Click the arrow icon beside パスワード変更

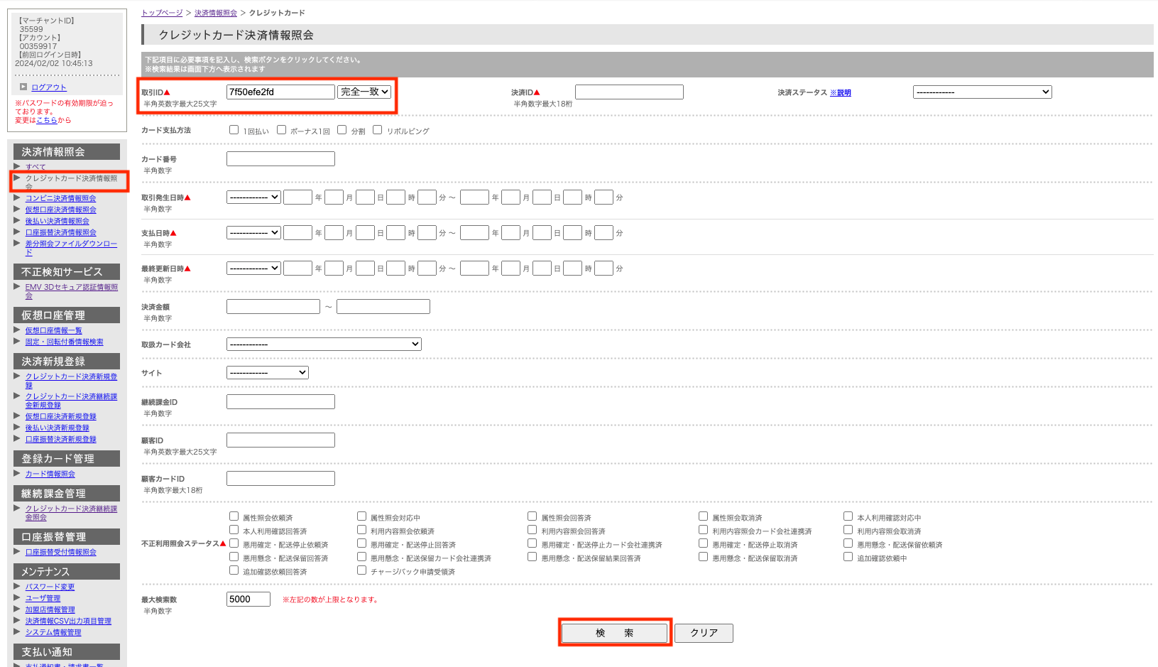[x=17, y=586]
